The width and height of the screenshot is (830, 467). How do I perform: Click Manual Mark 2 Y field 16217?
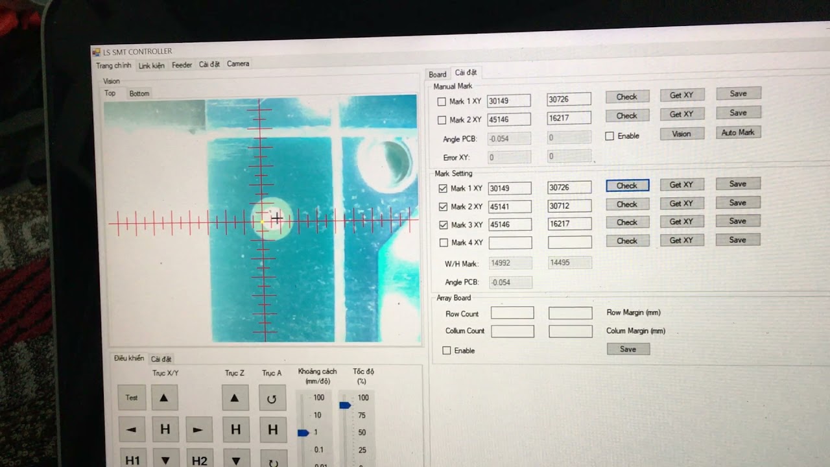tap(569, 117)
